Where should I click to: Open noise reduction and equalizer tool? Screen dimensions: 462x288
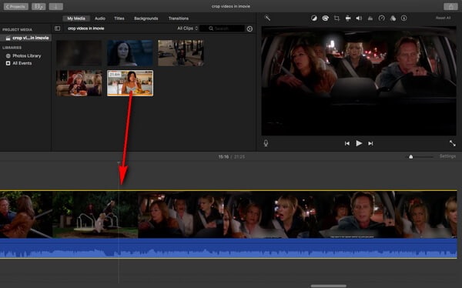(370, 18)
